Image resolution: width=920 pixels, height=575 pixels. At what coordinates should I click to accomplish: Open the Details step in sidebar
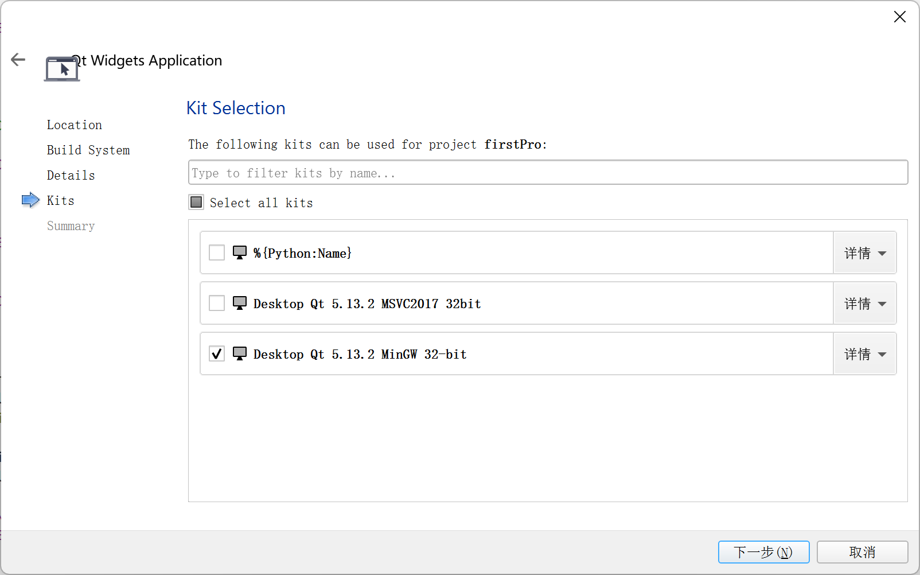[71, 176]
